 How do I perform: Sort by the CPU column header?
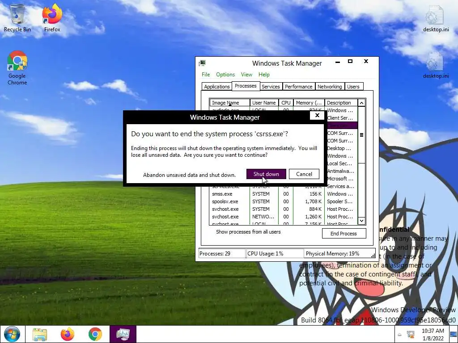pos(286,103)
